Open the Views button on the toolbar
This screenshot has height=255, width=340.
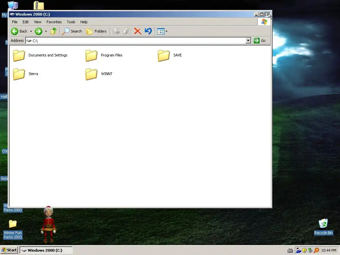(161, 32)
